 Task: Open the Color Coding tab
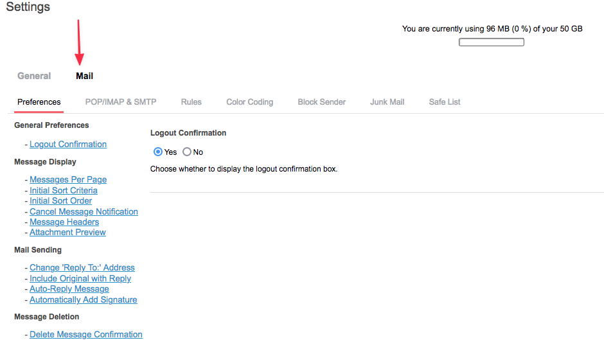pyautogui.click(x=249, y=102)
